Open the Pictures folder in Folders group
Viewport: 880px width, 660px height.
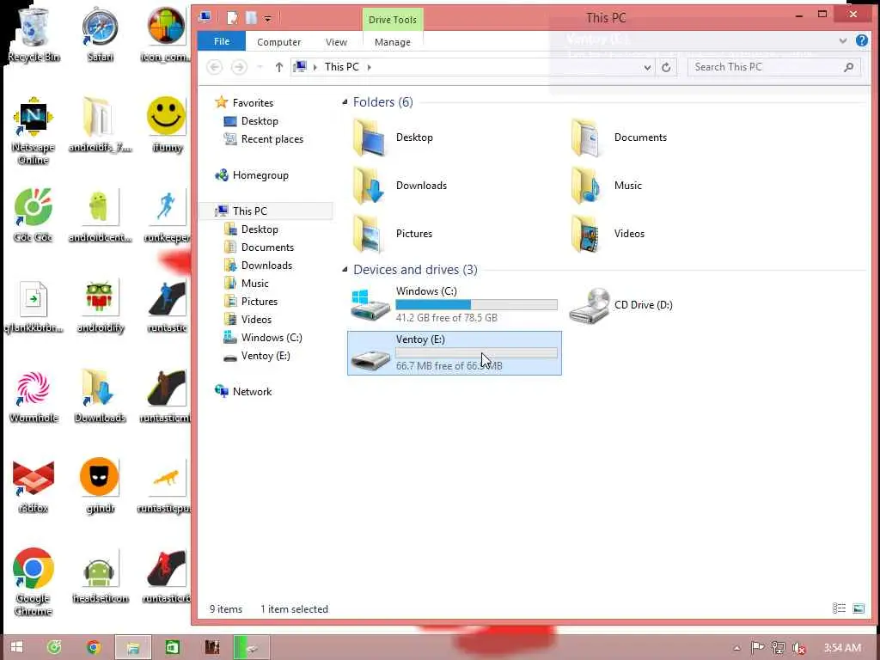click(x=393, y=234)
